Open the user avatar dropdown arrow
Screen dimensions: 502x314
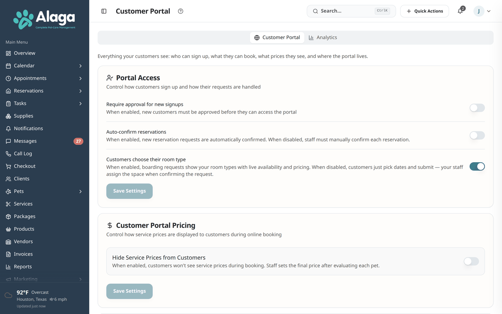click(x=489, y=11)
